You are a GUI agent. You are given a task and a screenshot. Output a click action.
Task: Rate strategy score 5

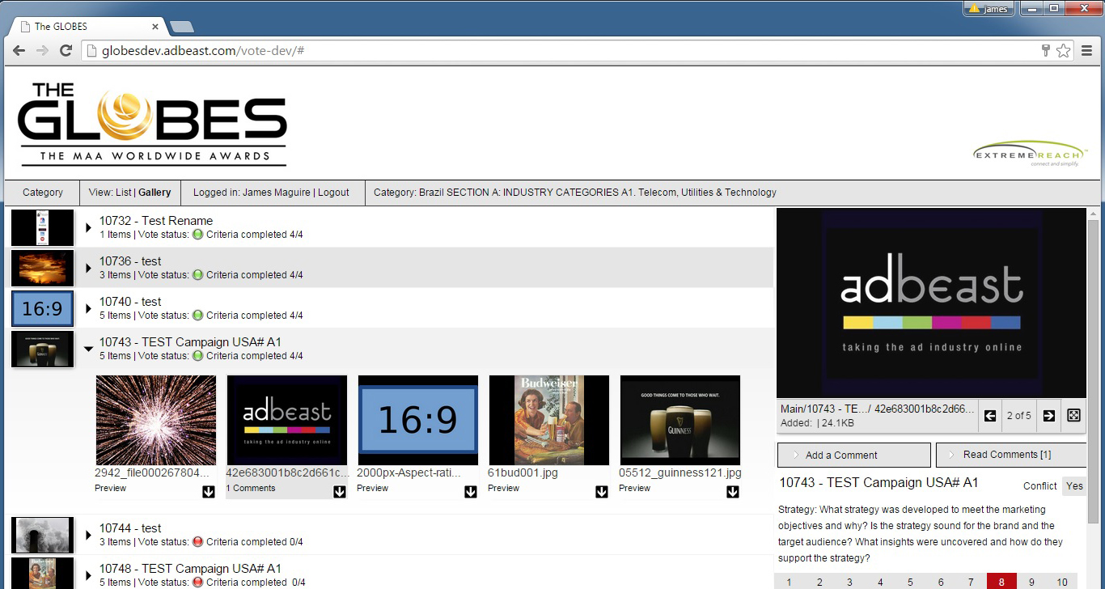coord(910,582)
